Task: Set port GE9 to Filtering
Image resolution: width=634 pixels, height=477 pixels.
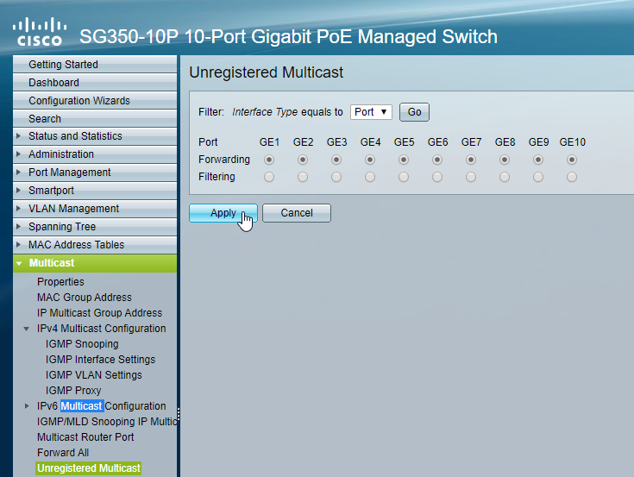Action: pyautogui.click(x=537, y=177)
